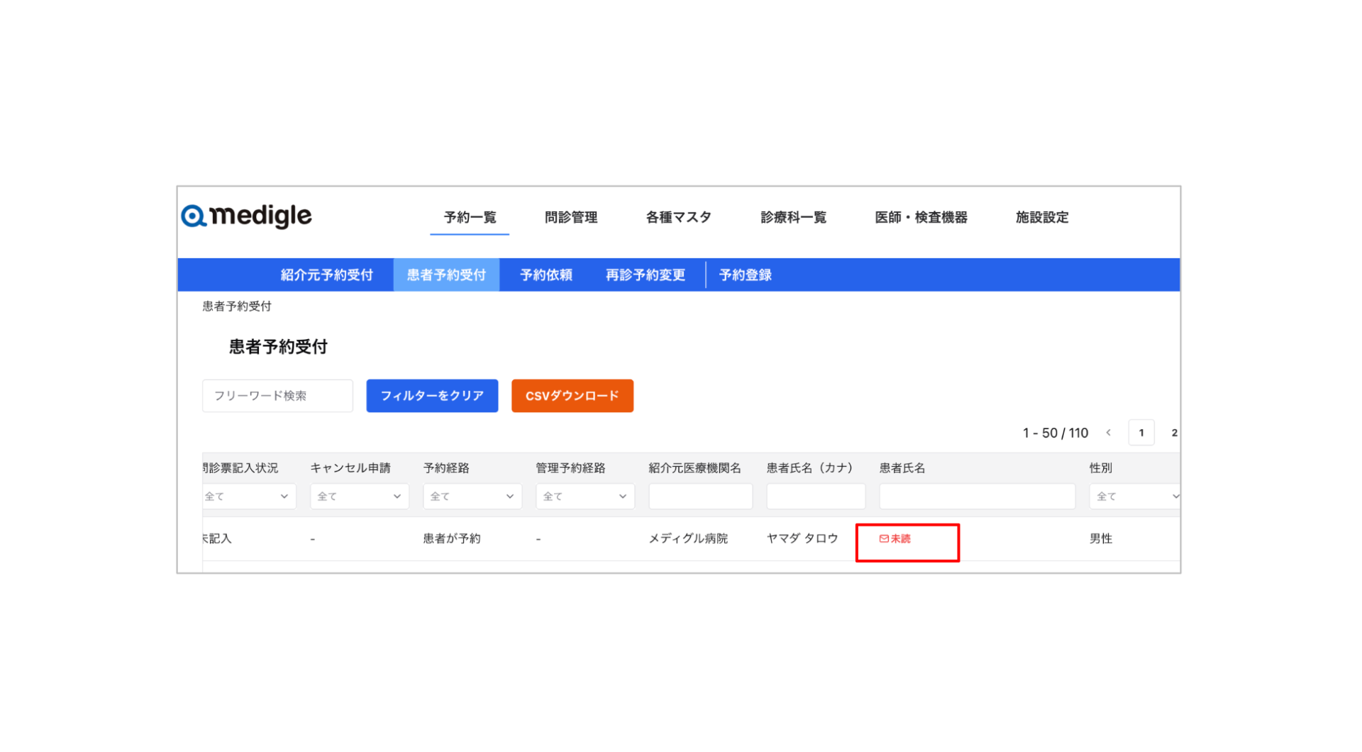Open the 診療科一覧 menu
The height and width of the screenshot is (752, 1362).
click(x=793, y=217)
